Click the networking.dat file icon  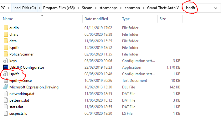(x=5, y=94)
